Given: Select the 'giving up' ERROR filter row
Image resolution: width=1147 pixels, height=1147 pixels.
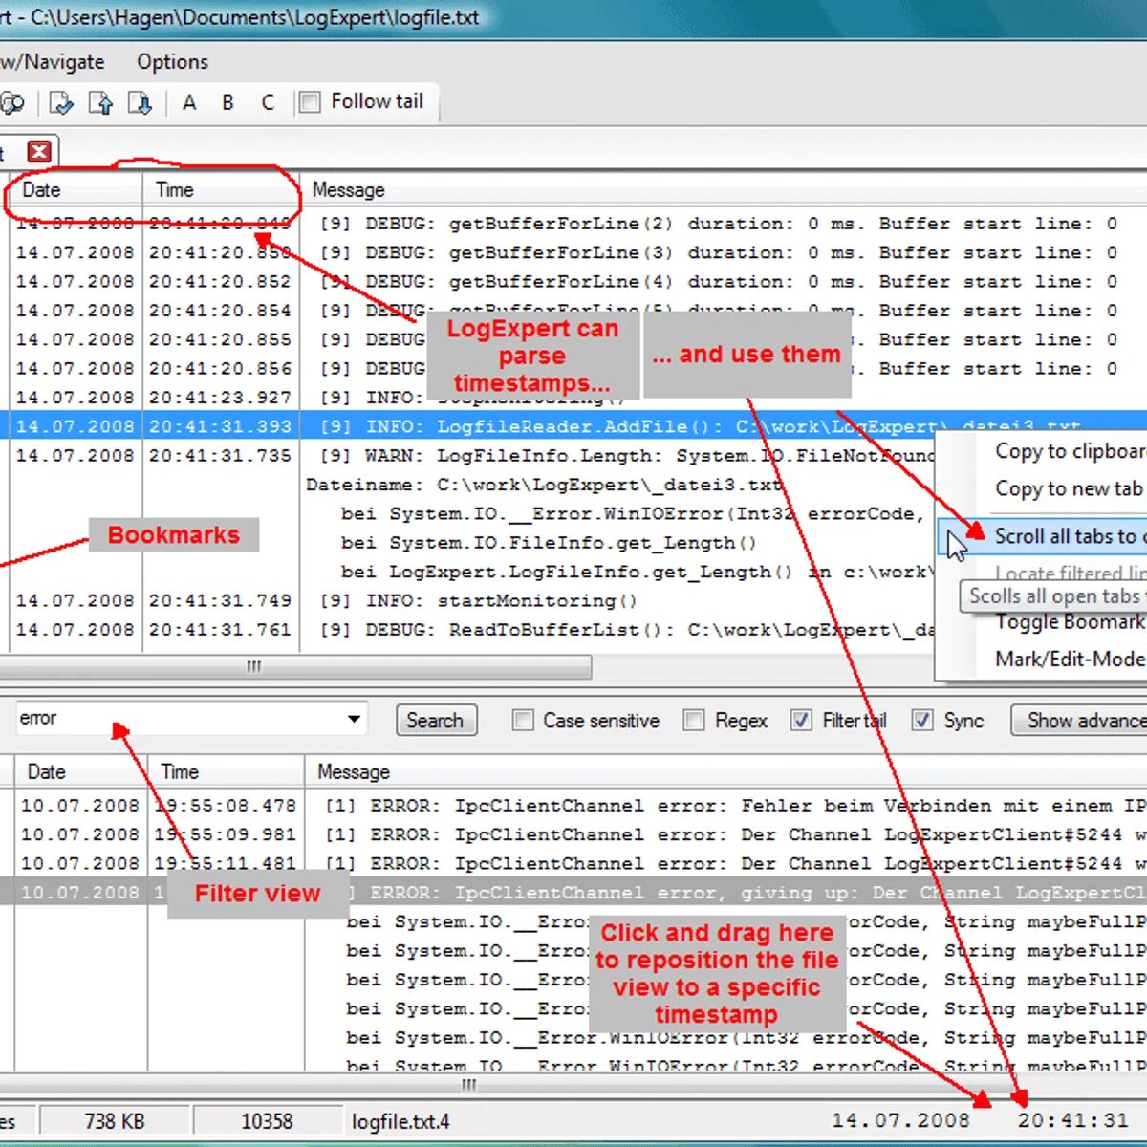Looking at the screenshot, I should coord(573,893).
